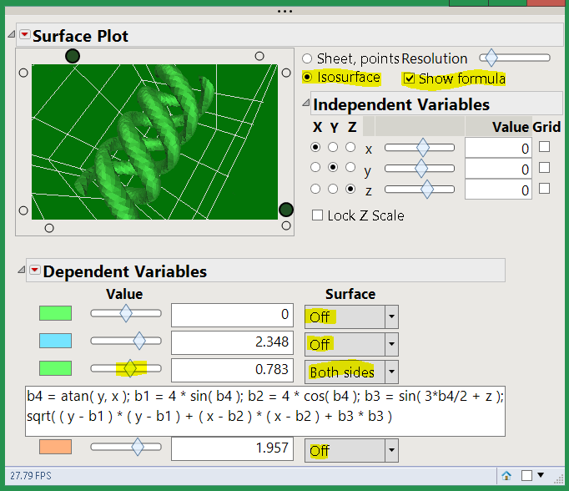Enable the Grid checkbox for z
Viewport: 569px width, 491px height.
tap(544, 188)
